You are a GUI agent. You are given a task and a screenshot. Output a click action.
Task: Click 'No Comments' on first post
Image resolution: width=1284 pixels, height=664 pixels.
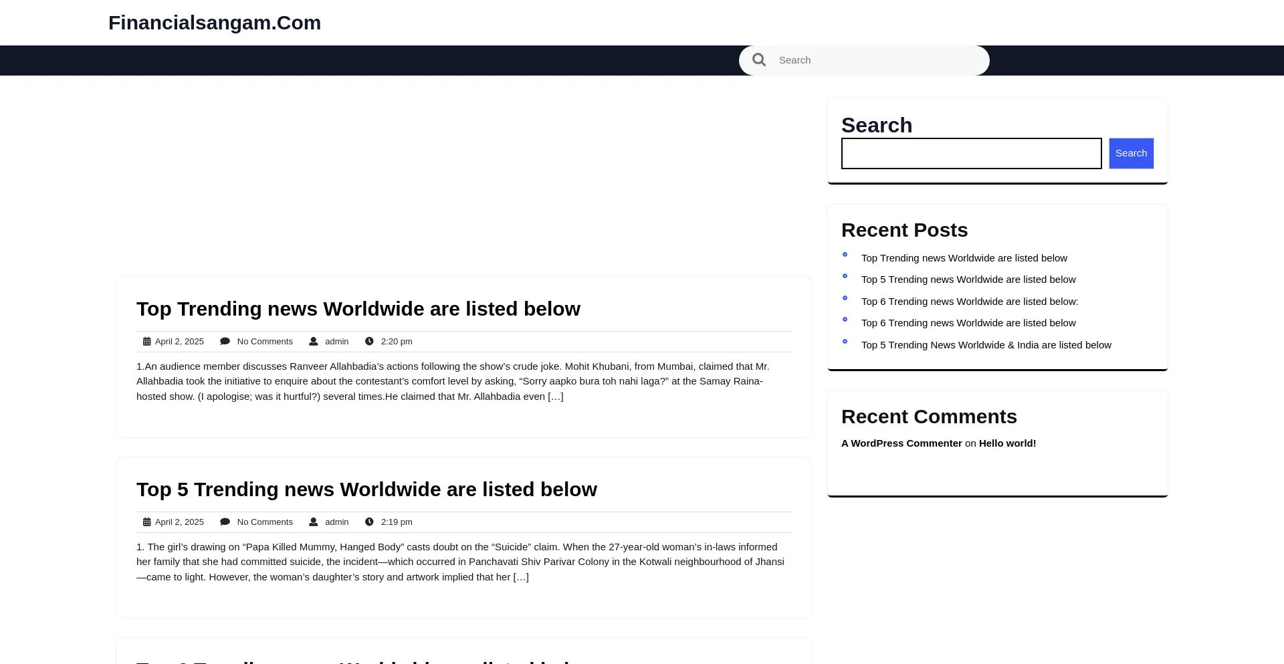[x=264, y=342]
